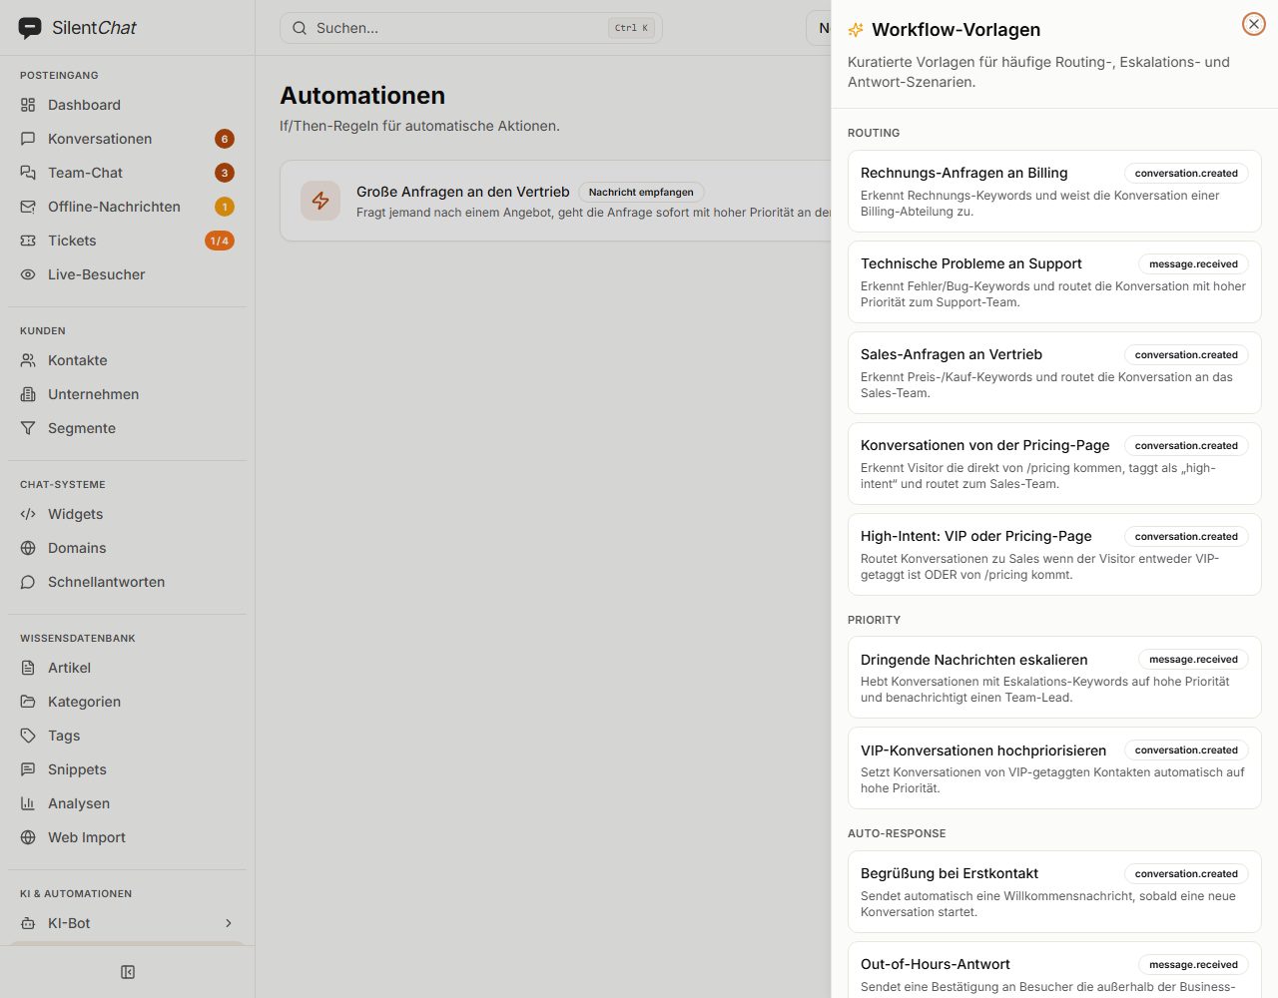1278x998 pixels.
Task: Pick the High-Intent: VIP oder Pricing-Page template
Action: [x=1054, y=554]
